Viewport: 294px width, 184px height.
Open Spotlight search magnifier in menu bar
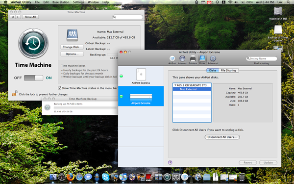(x=288, y=2)
